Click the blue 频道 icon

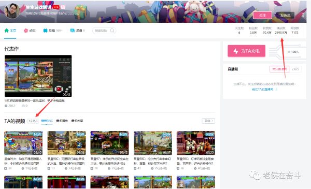tap(73, 31)
